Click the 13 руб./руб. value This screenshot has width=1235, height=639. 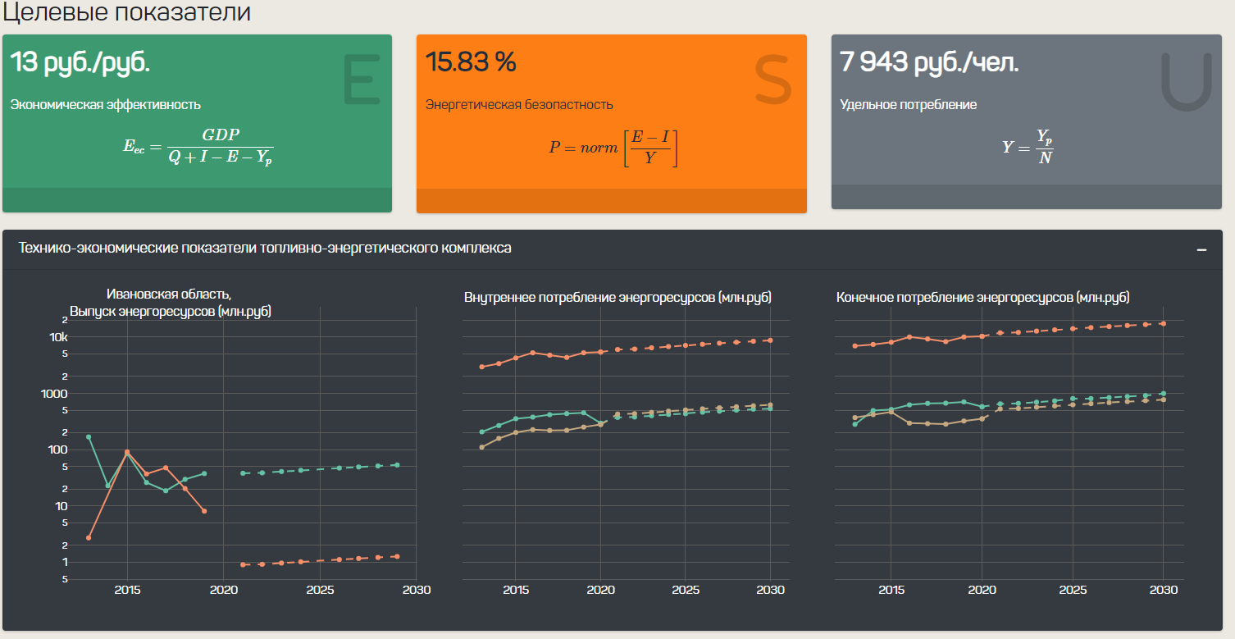(80, 62)
